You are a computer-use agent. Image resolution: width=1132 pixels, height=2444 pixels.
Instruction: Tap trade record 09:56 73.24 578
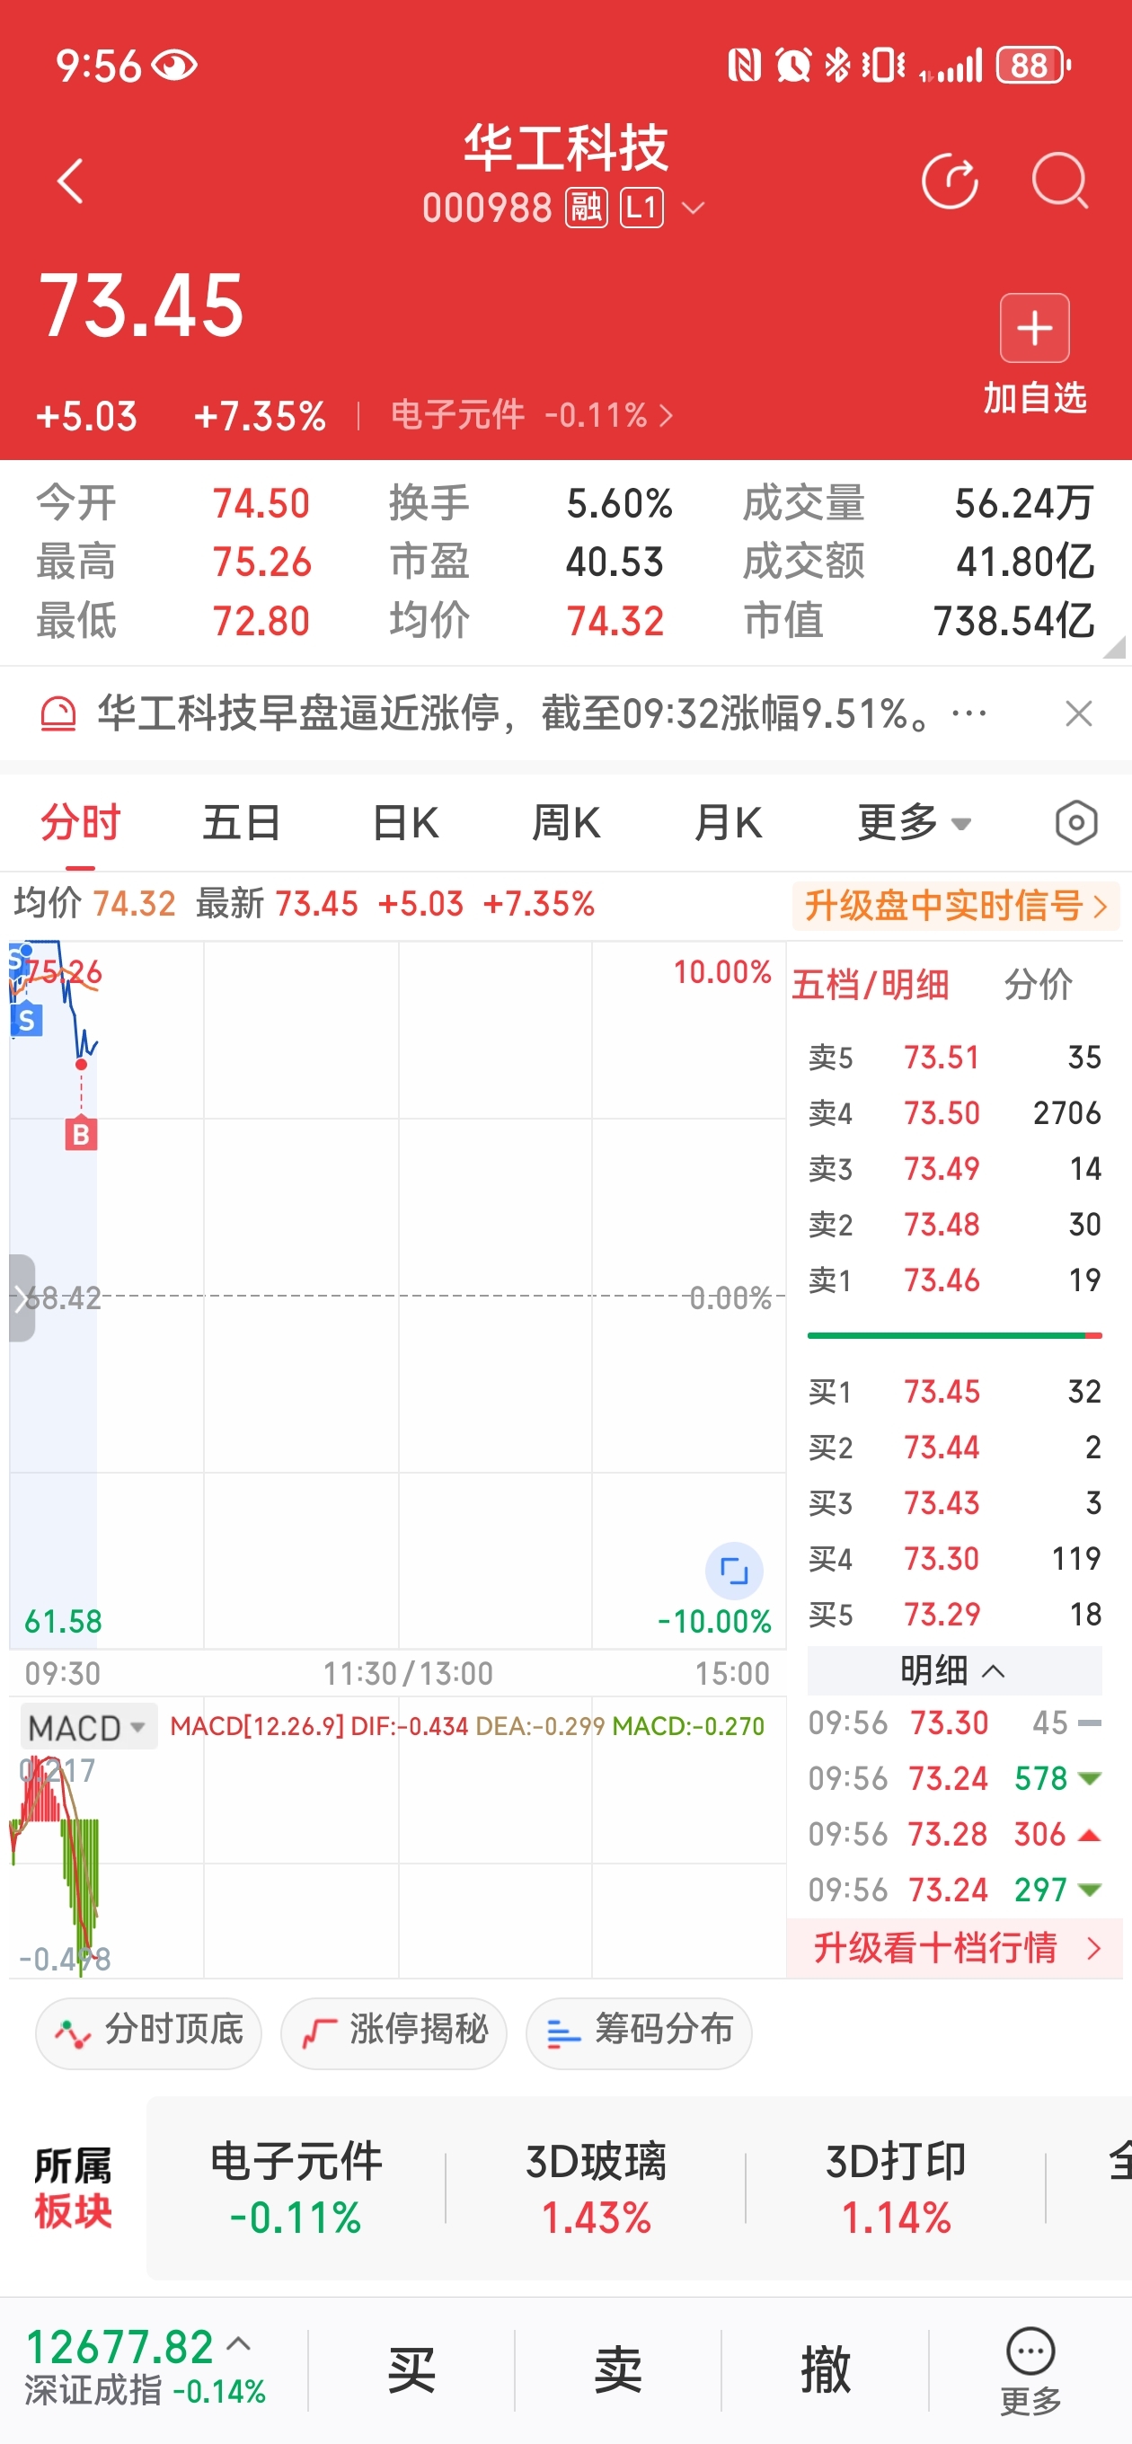(x=953, y=1779)
